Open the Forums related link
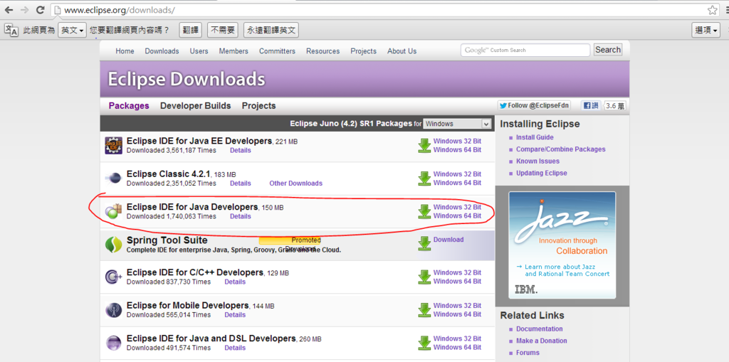Viewport: 729px width, 362px height. (528, 352)
